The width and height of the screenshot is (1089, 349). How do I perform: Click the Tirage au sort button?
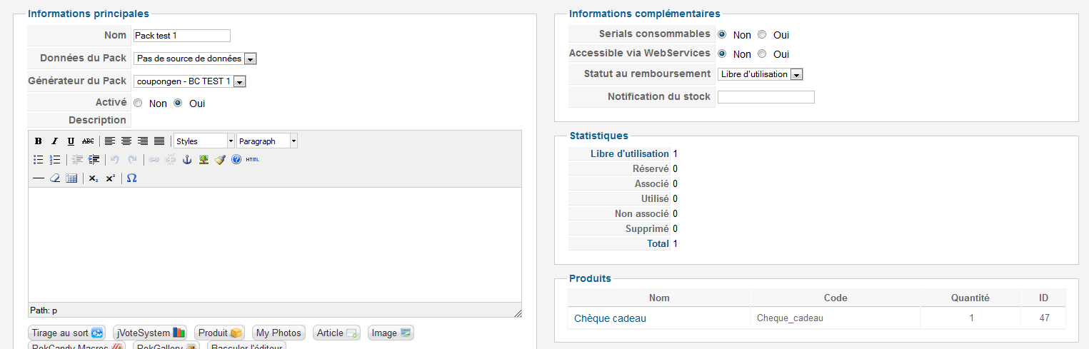(x=67, y=333)
